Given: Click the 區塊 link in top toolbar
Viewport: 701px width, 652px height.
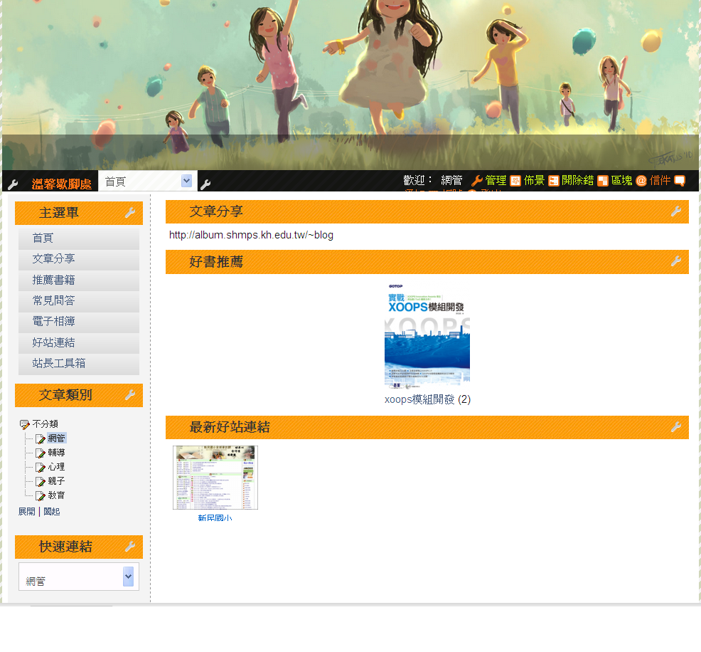Looking at the screenshot, I should 621,181.
